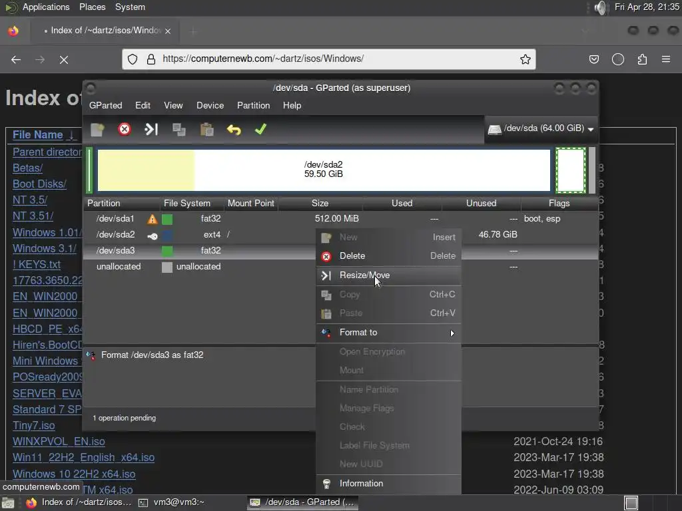Open the Help menu in GParted

coord(292,106)
